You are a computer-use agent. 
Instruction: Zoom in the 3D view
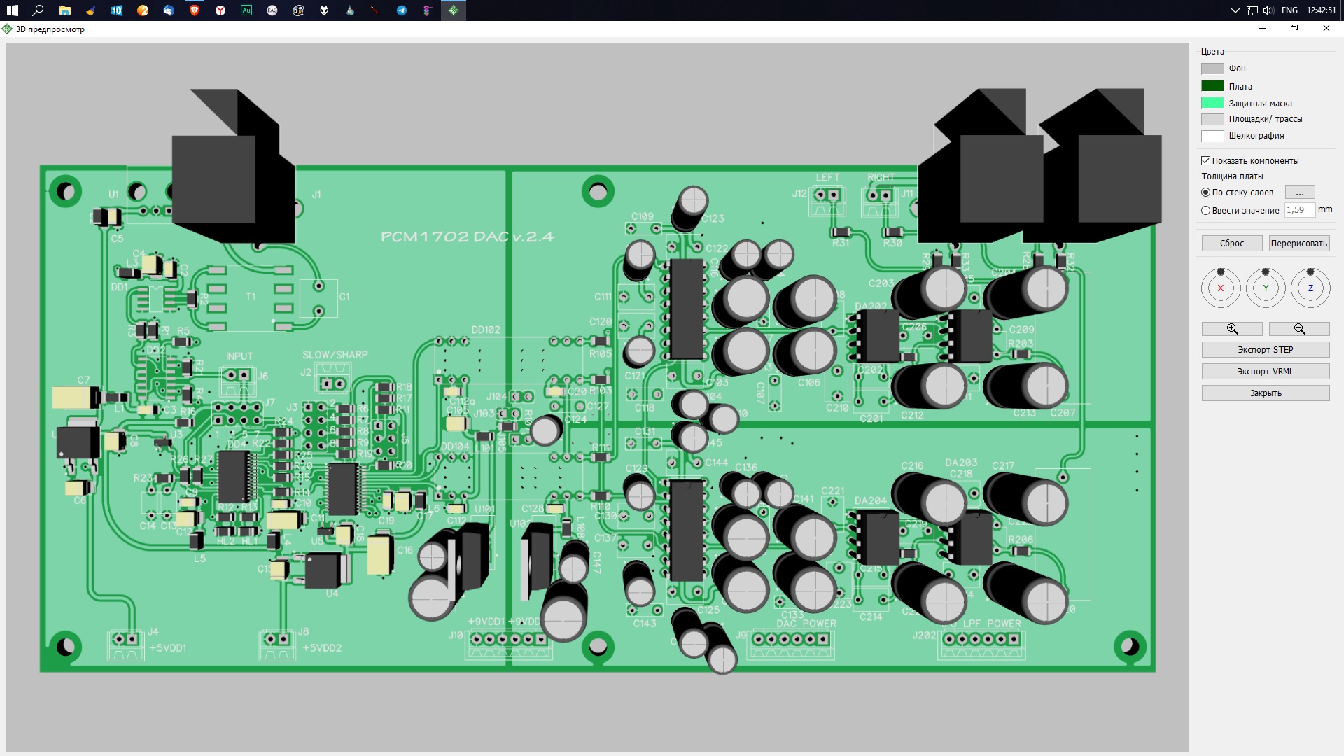[x=1232, y=329]
